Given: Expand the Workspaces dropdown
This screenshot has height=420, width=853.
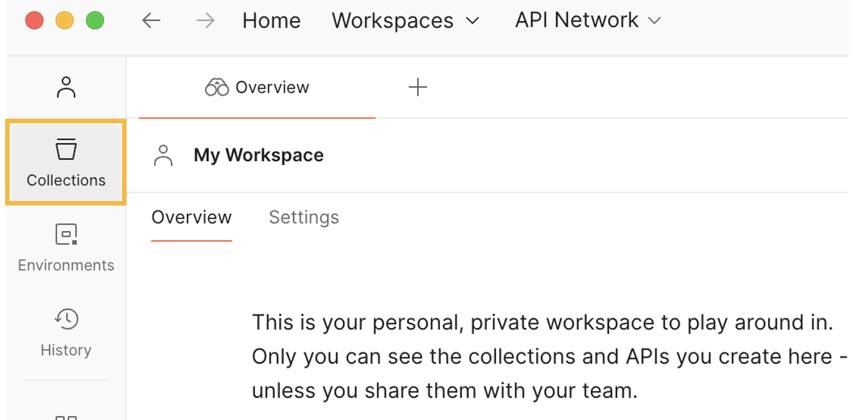Looking at the screenshot, I should [x=405, y=21].
